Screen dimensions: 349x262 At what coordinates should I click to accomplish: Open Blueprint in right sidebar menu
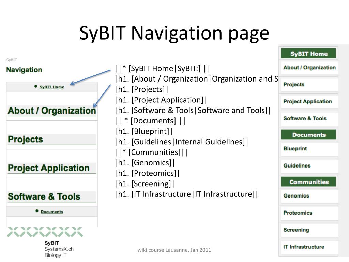(x=309, y=149)
